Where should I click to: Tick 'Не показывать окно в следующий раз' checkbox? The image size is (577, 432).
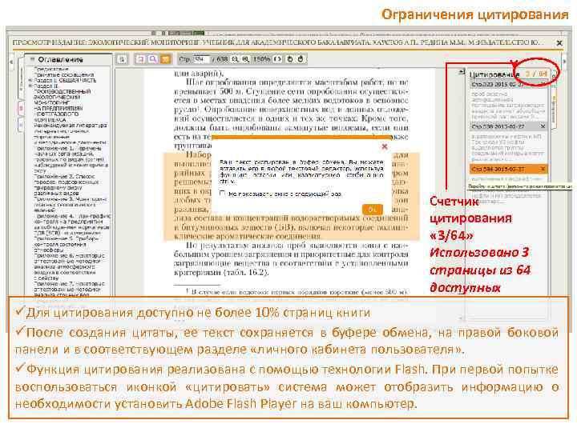point(222,194)
